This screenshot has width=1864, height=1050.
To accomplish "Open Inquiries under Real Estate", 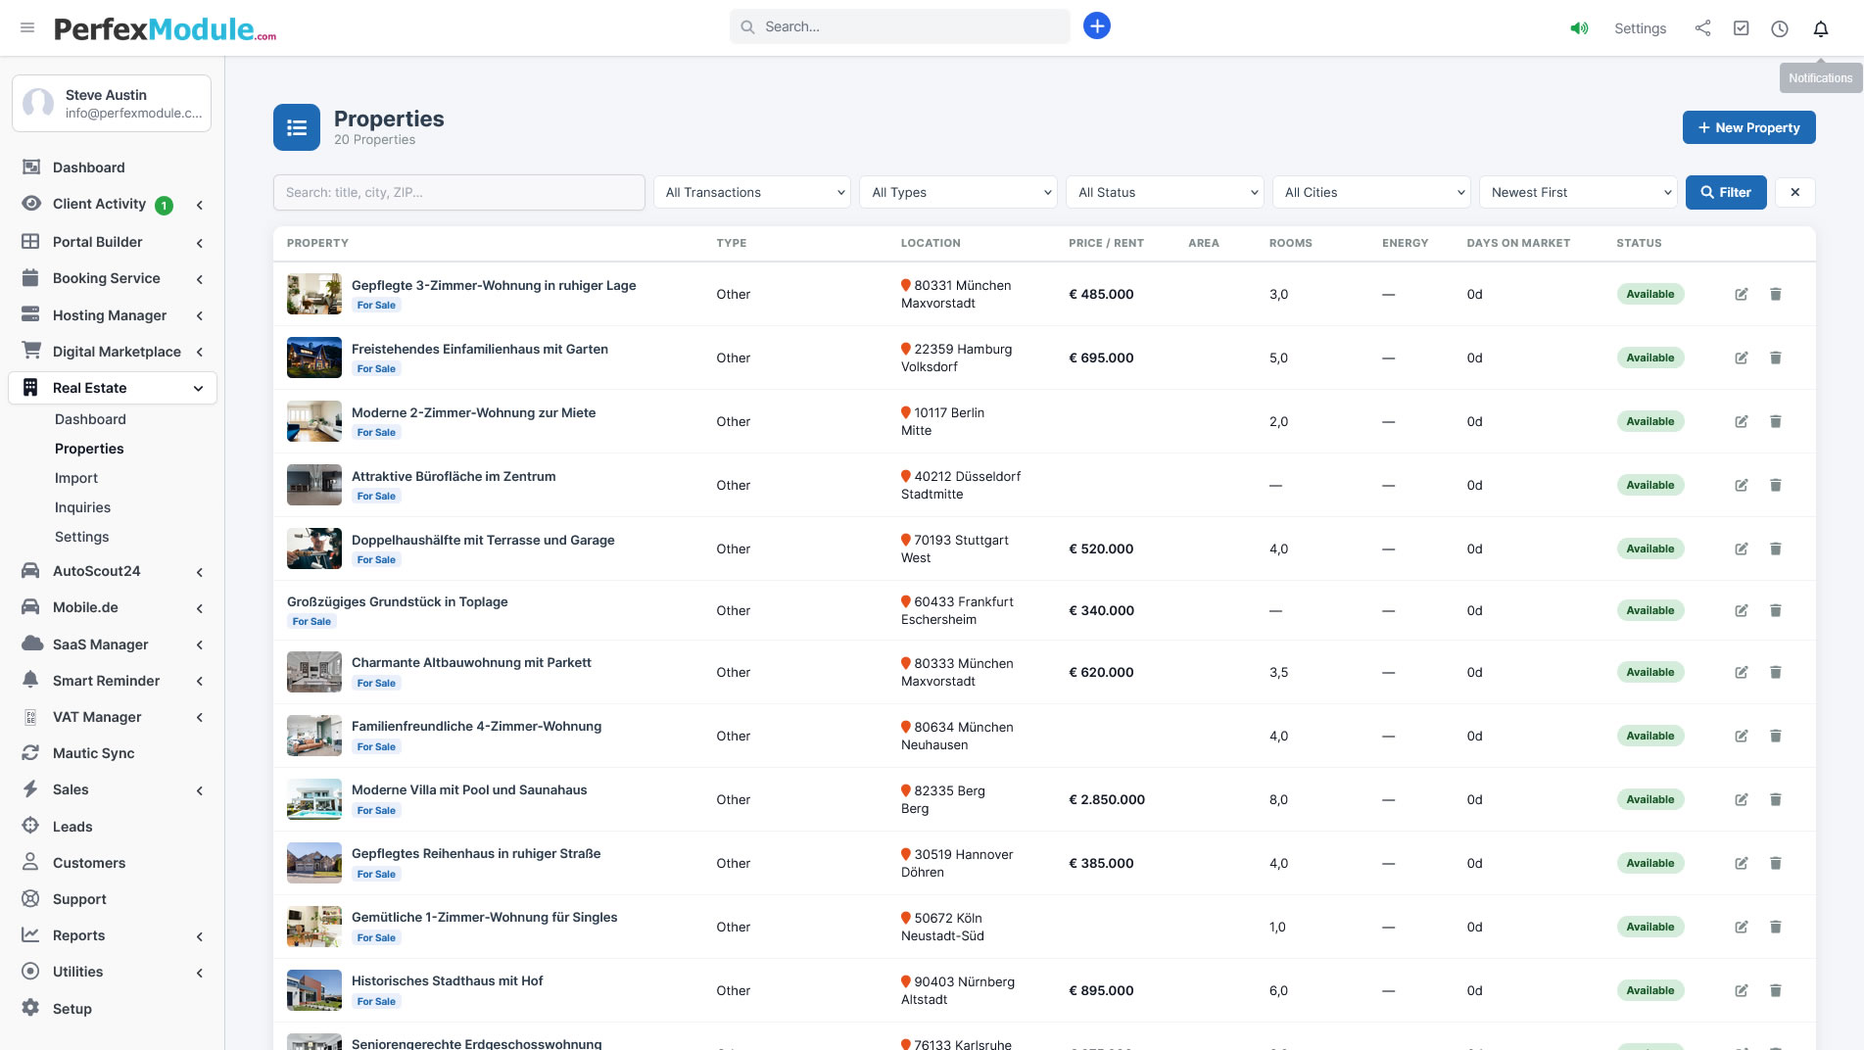I will click(82, 507).
